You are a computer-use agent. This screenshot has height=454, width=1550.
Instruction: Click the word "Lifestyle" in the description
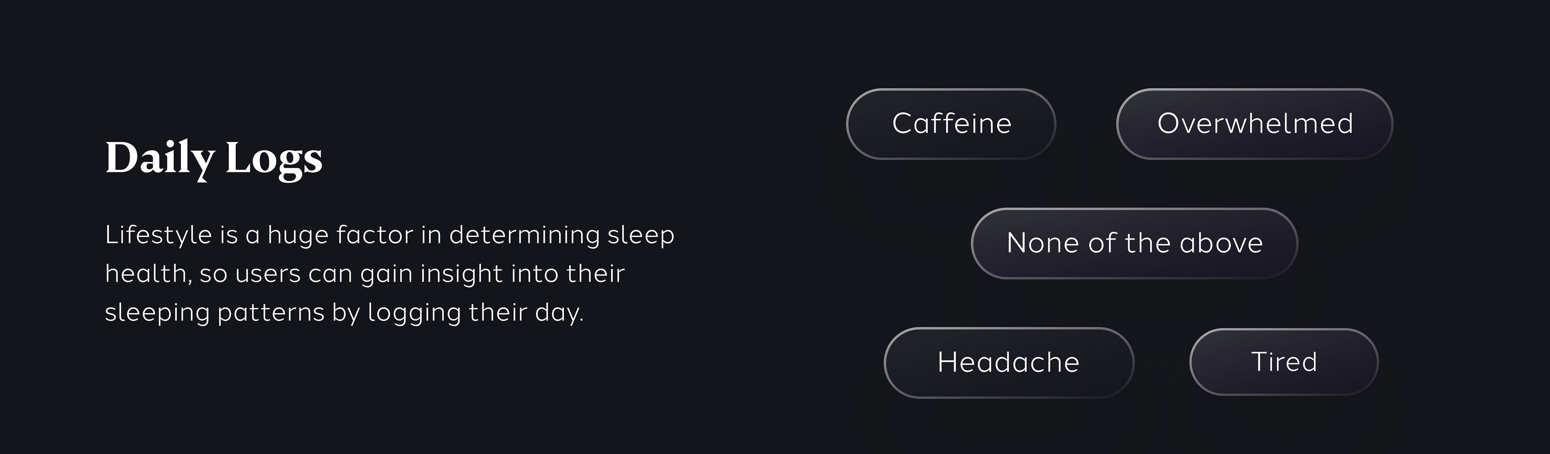coord(158,234)
